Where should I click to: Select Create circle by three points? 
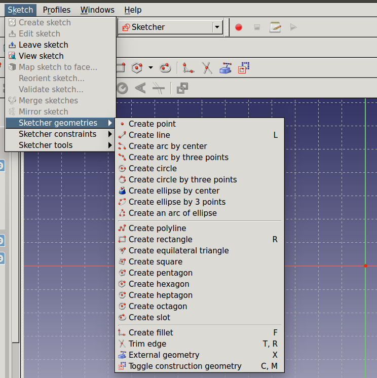tap(200, 179)
